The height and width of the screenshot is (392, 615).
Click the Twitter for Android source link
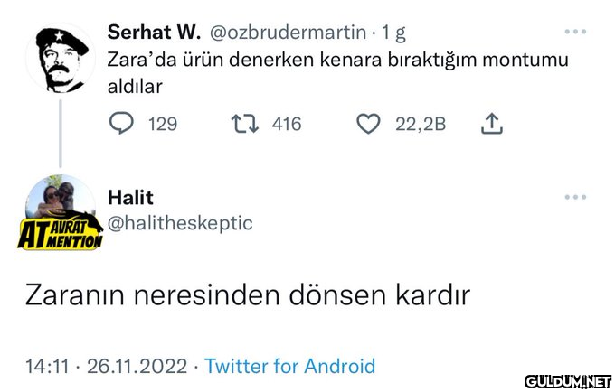point(289,366)
